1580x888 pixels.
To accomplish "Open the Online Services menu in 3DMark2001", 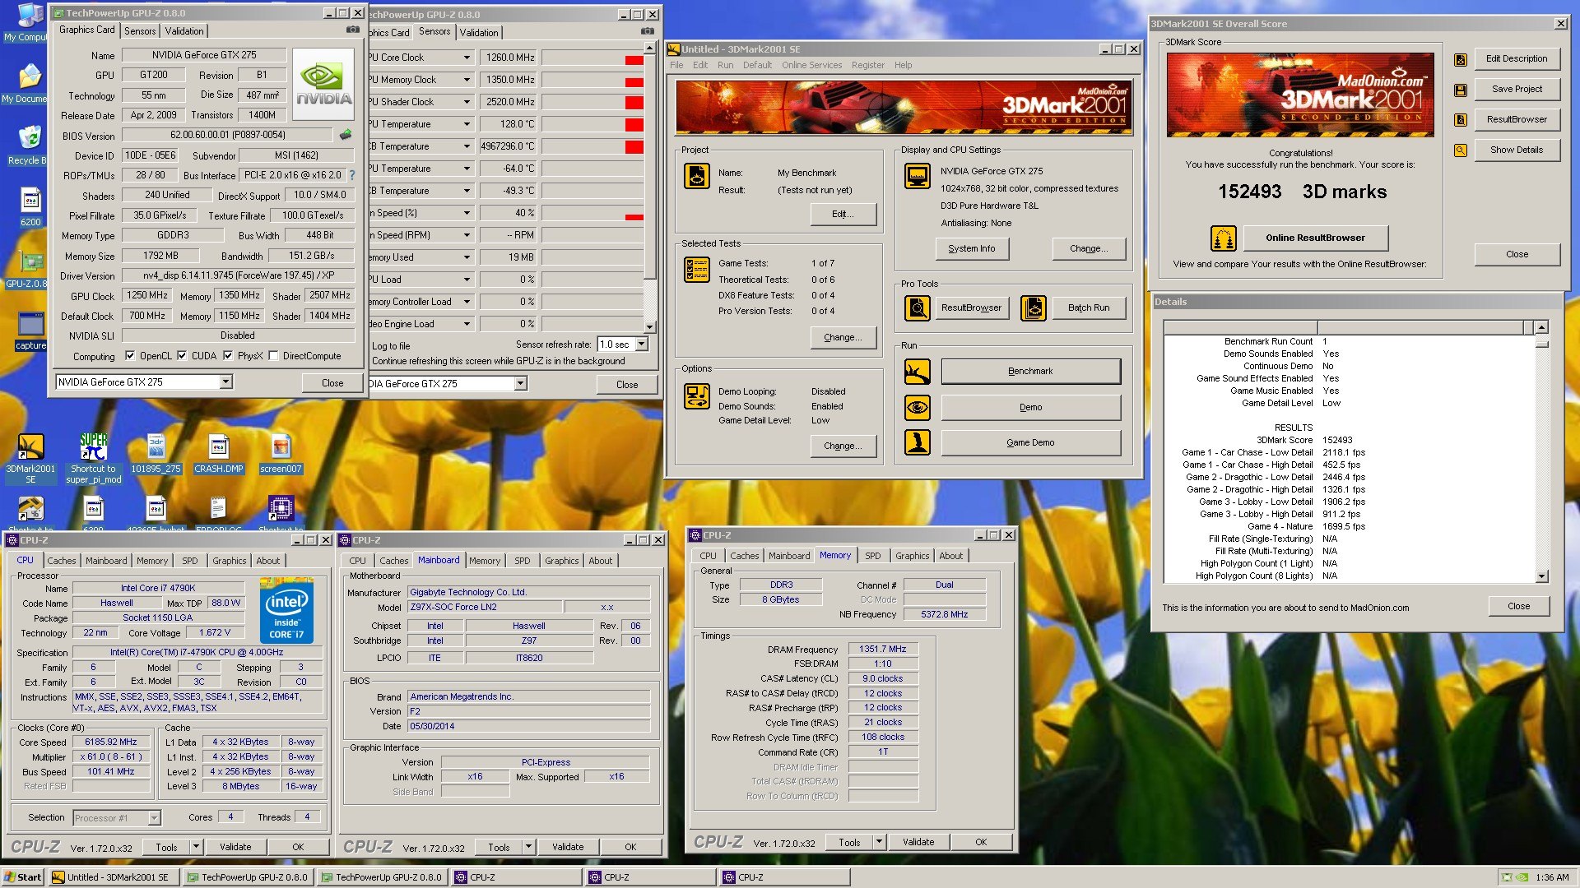I will click(811, 65).
